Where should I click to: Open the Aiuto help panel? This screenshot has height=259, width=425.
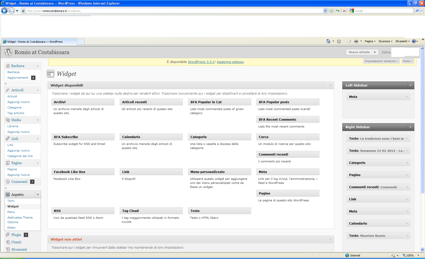coord(408,61)
